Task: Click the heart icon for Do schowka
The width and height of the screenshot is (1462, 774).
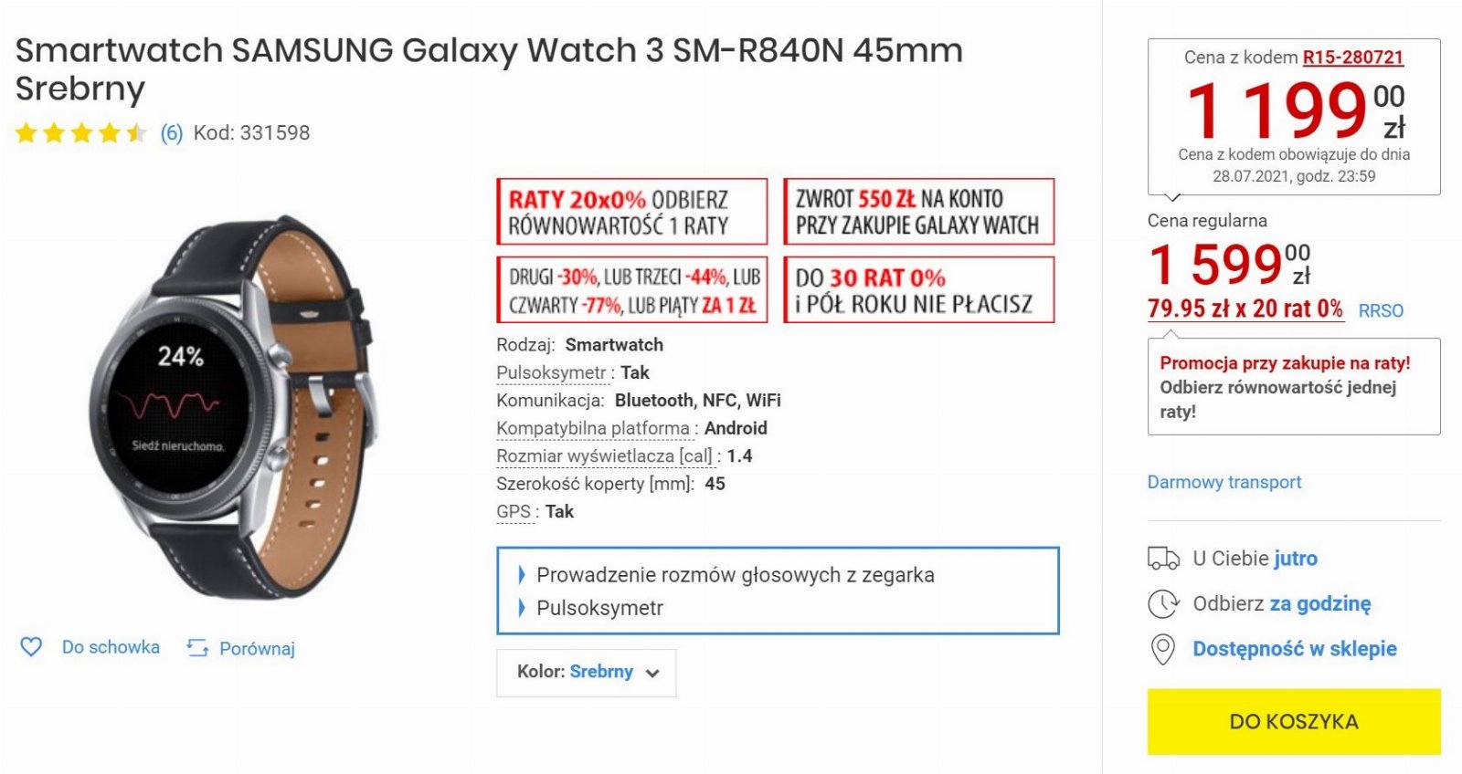Action: [31, 647]
